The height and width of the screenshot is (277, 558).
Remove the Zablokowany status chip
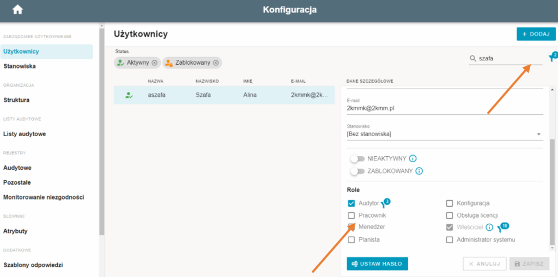pos(215,63)
